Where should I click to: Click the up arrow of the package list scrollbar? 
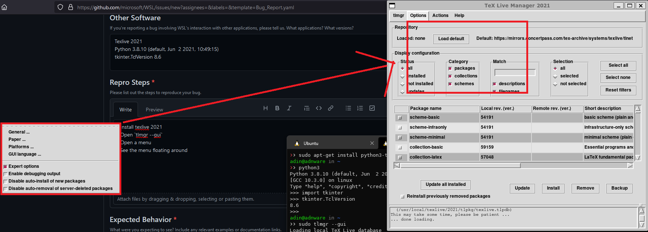pyautogui.click(x=638, y=108)
